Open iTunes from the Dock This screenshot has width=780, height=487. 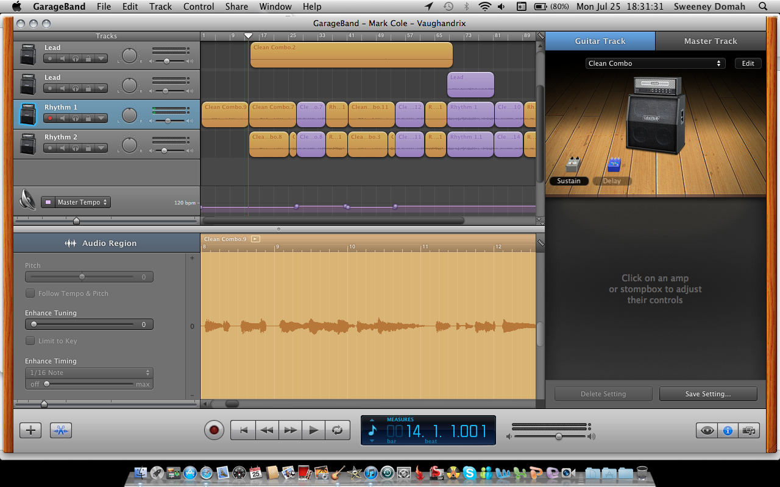pyautogui.click(x=371, y=472)
